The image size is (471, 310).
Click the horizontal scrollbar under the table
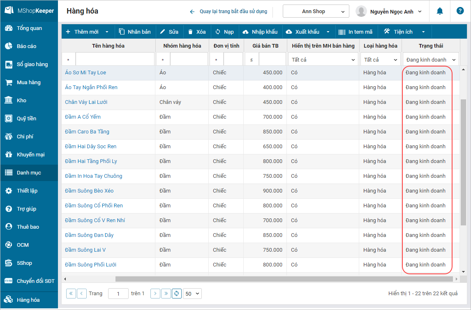284,279
